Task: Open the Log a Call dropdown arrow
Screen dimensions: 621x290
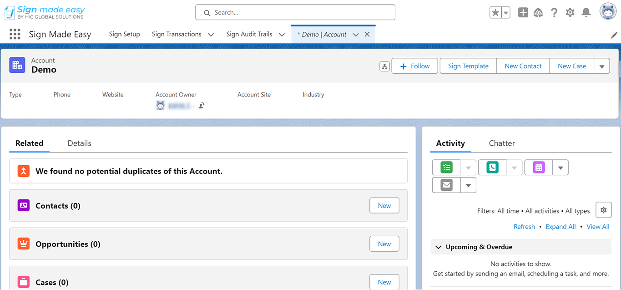Action: coord(514,168)
